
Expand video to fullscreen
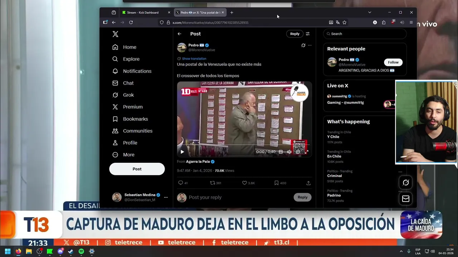(x=306, y=152)
